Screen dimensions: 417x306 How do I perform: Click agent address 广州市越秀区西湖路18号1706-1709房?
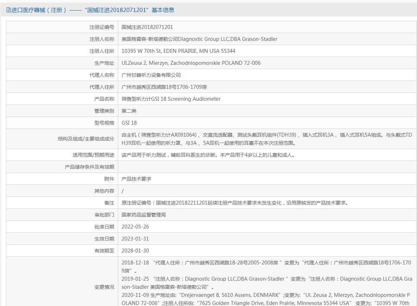[x=164, y=87]
